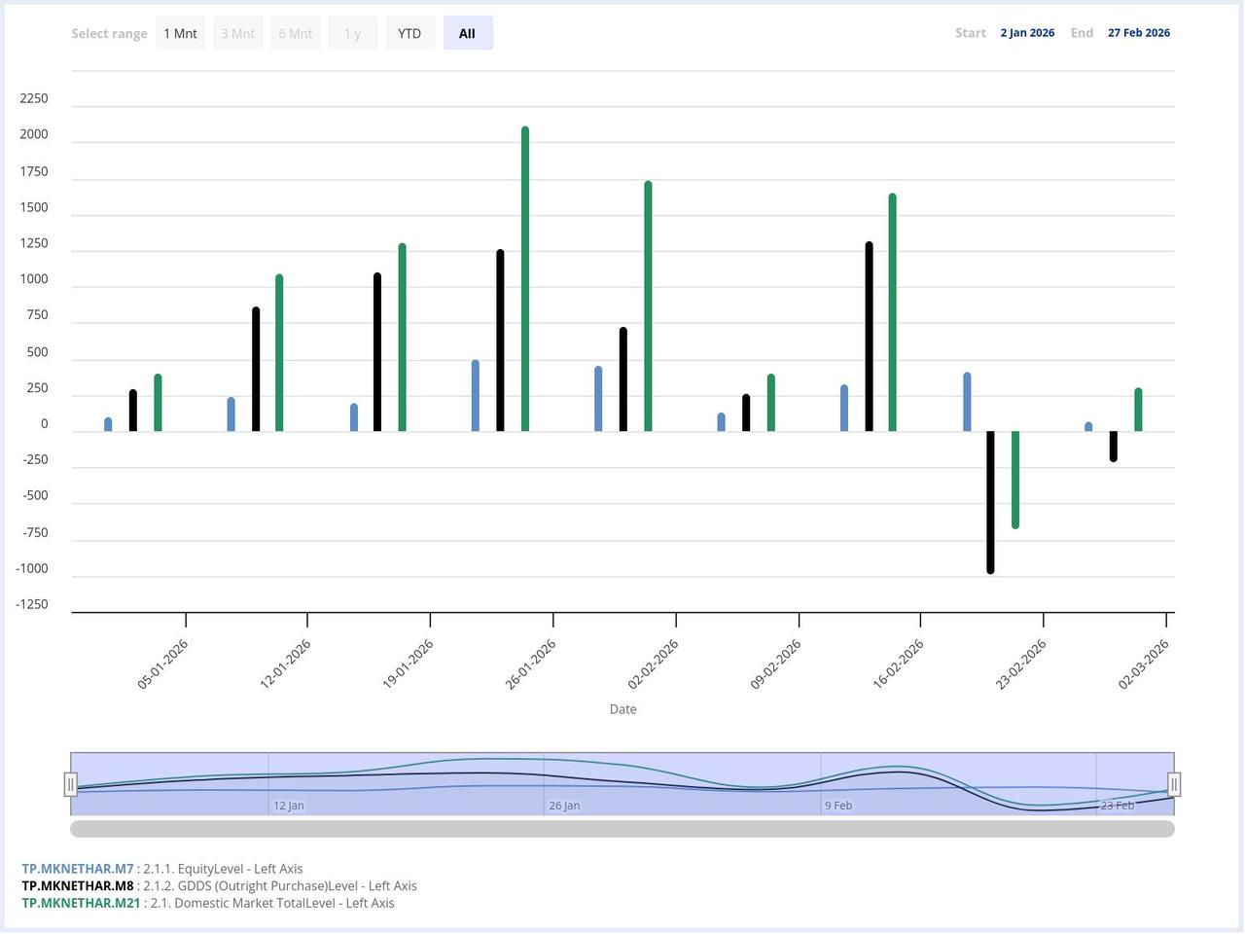Click the tallest green bar near 26 Jan

pos(524,272)
